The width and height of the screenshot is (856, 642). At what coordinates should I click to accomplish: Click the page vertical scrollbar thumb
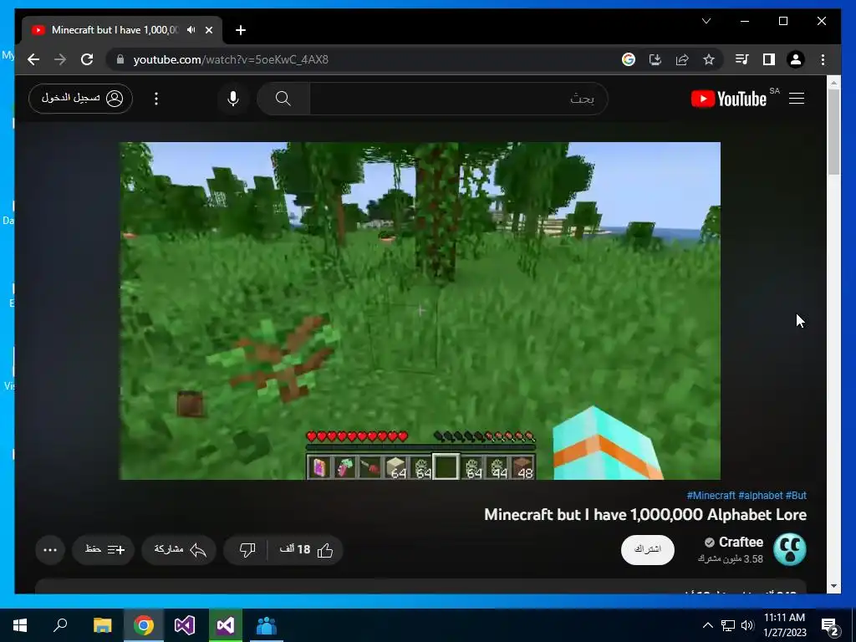point(833,131)
